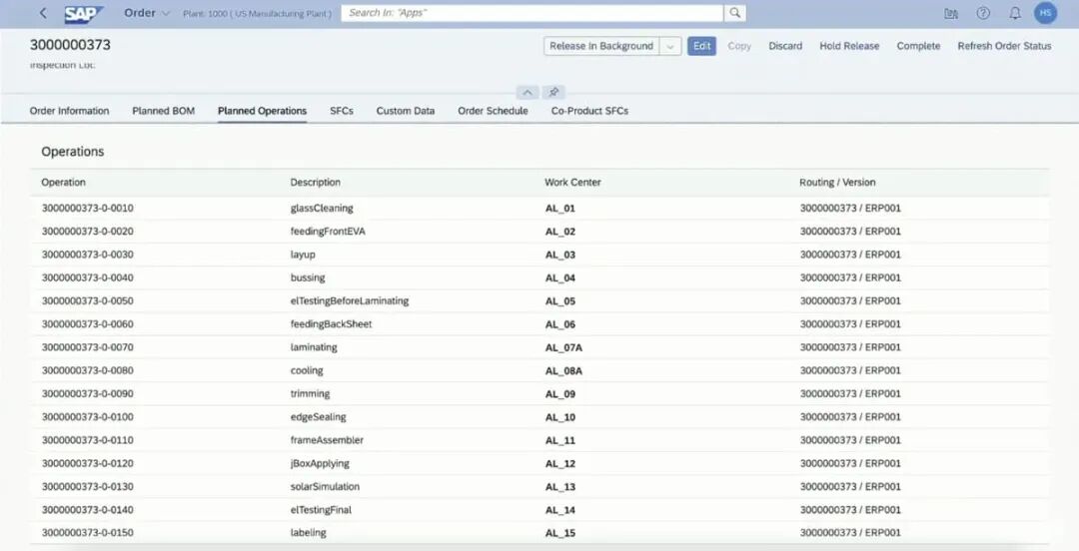Click the edgeSealing description
1079x551 pixels.
coord(318,417)
